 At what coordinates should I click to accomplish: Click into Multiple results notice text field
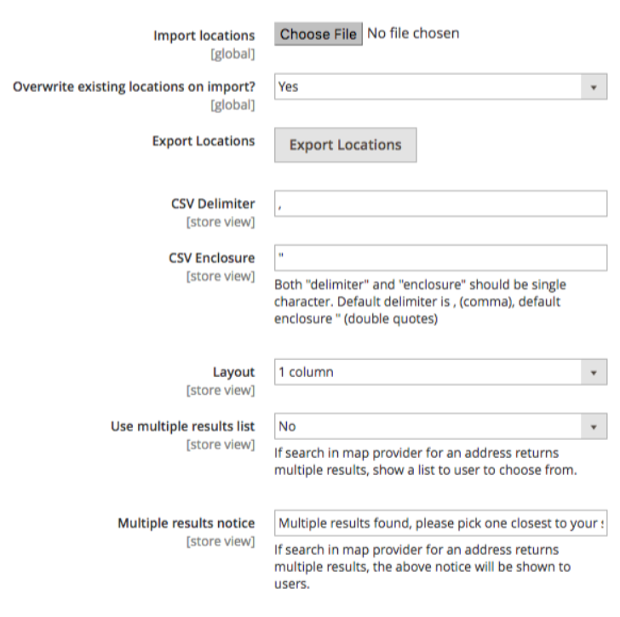[x=441, y=523]
